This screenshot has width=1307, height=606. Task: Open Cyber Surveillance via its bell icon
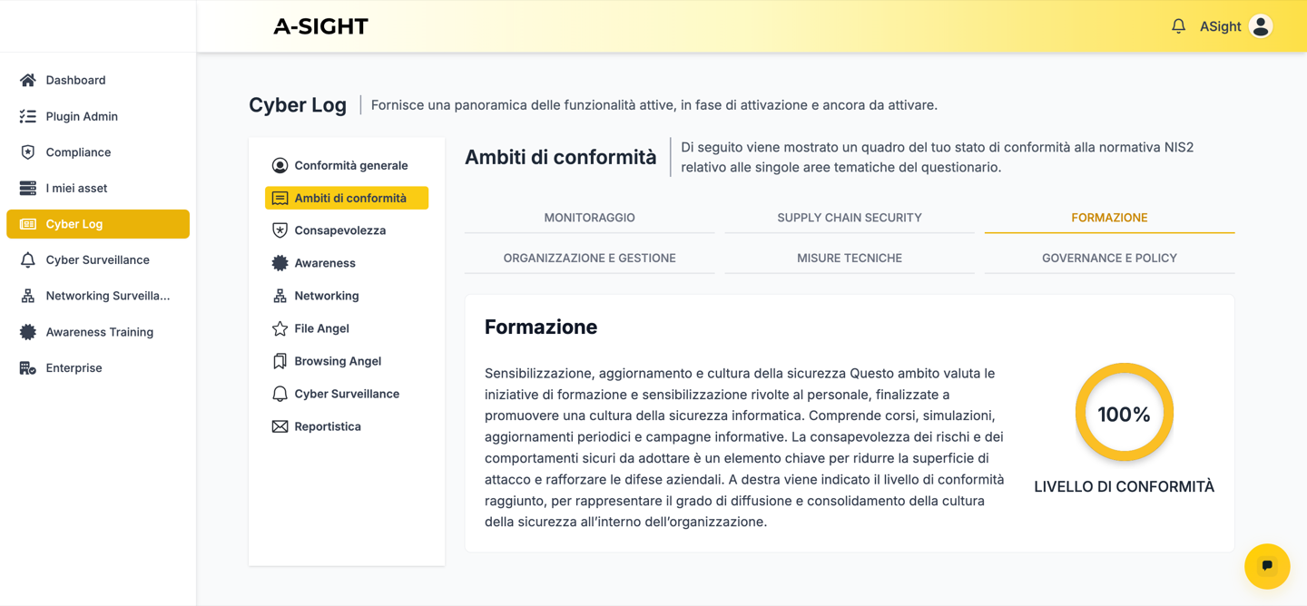click(x=26, y=259)
